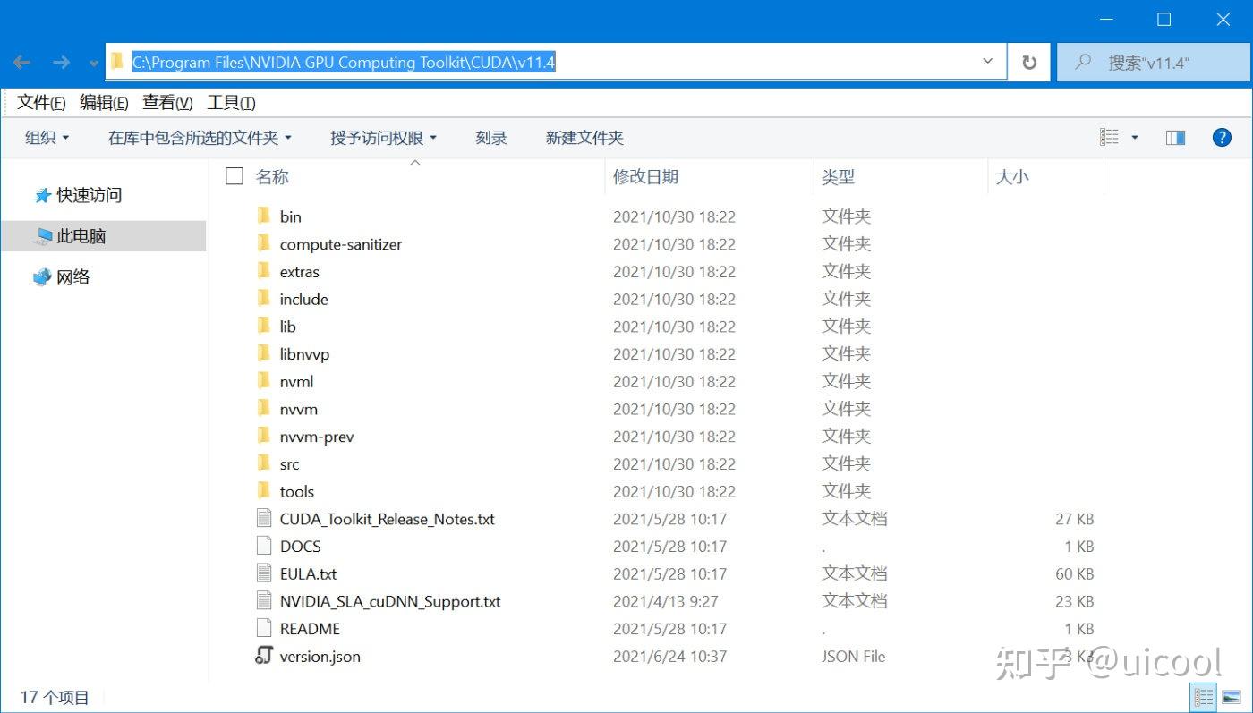Open the recent locations dropdown arrow
This screenshot has height=713, width=1253.
pyautogui.click(x=94, y=64)
